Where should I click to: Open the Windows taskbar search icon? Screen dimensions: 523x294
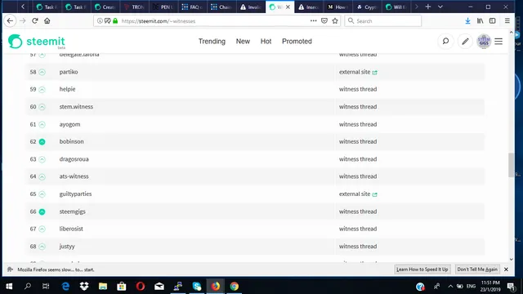[x=28, y=287]
